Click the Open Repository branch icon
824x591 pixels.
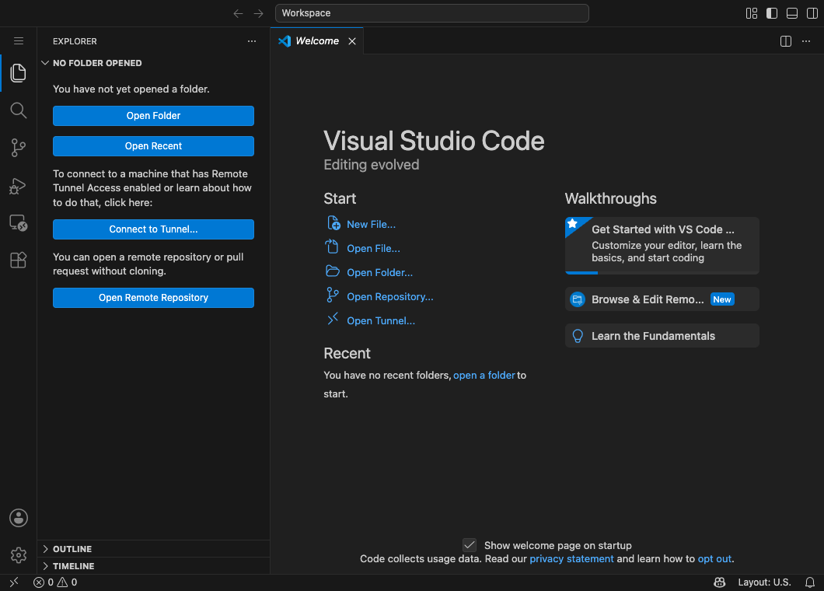pos(332,295)
